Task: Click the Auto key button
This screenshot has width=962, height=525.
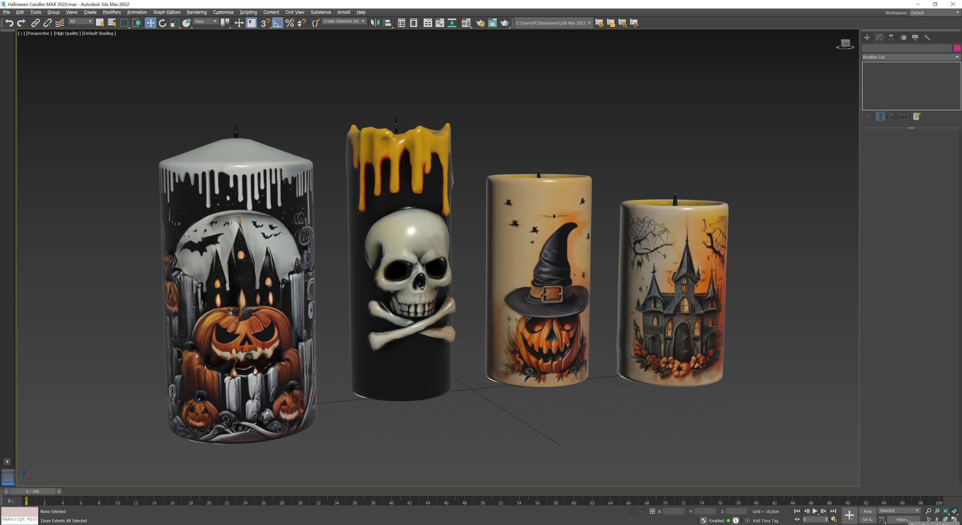Action: 868,511
